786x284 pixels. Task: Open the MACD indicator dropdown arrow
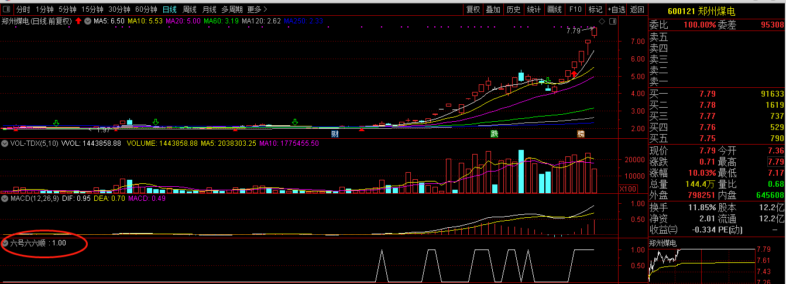5,199
